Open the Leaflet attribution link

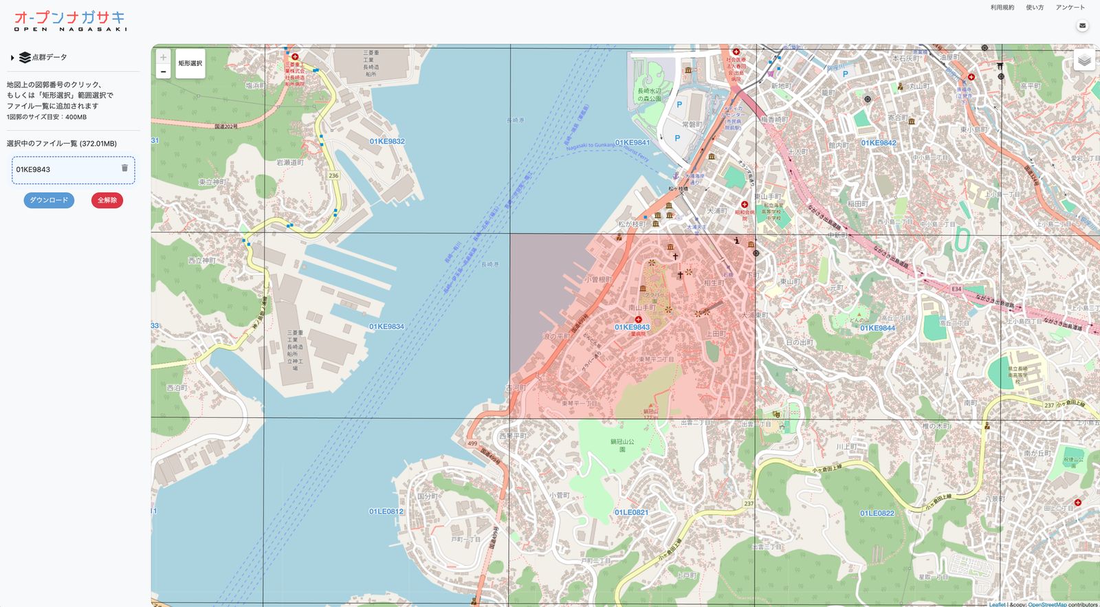coord(997,604)
